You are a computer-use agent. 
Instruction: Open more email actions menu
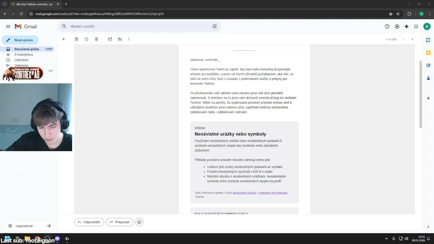tap(129, 39)
